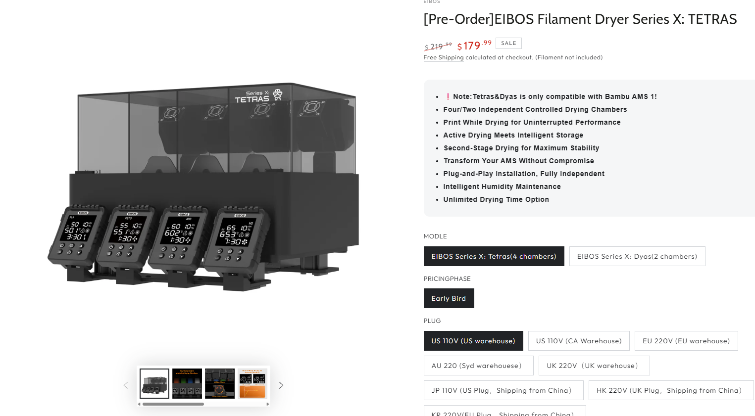The width and height of the screenshot is (755, 416).
Task: Click the thumbnail scrollbar left arrow
Action: coord(139,404)
